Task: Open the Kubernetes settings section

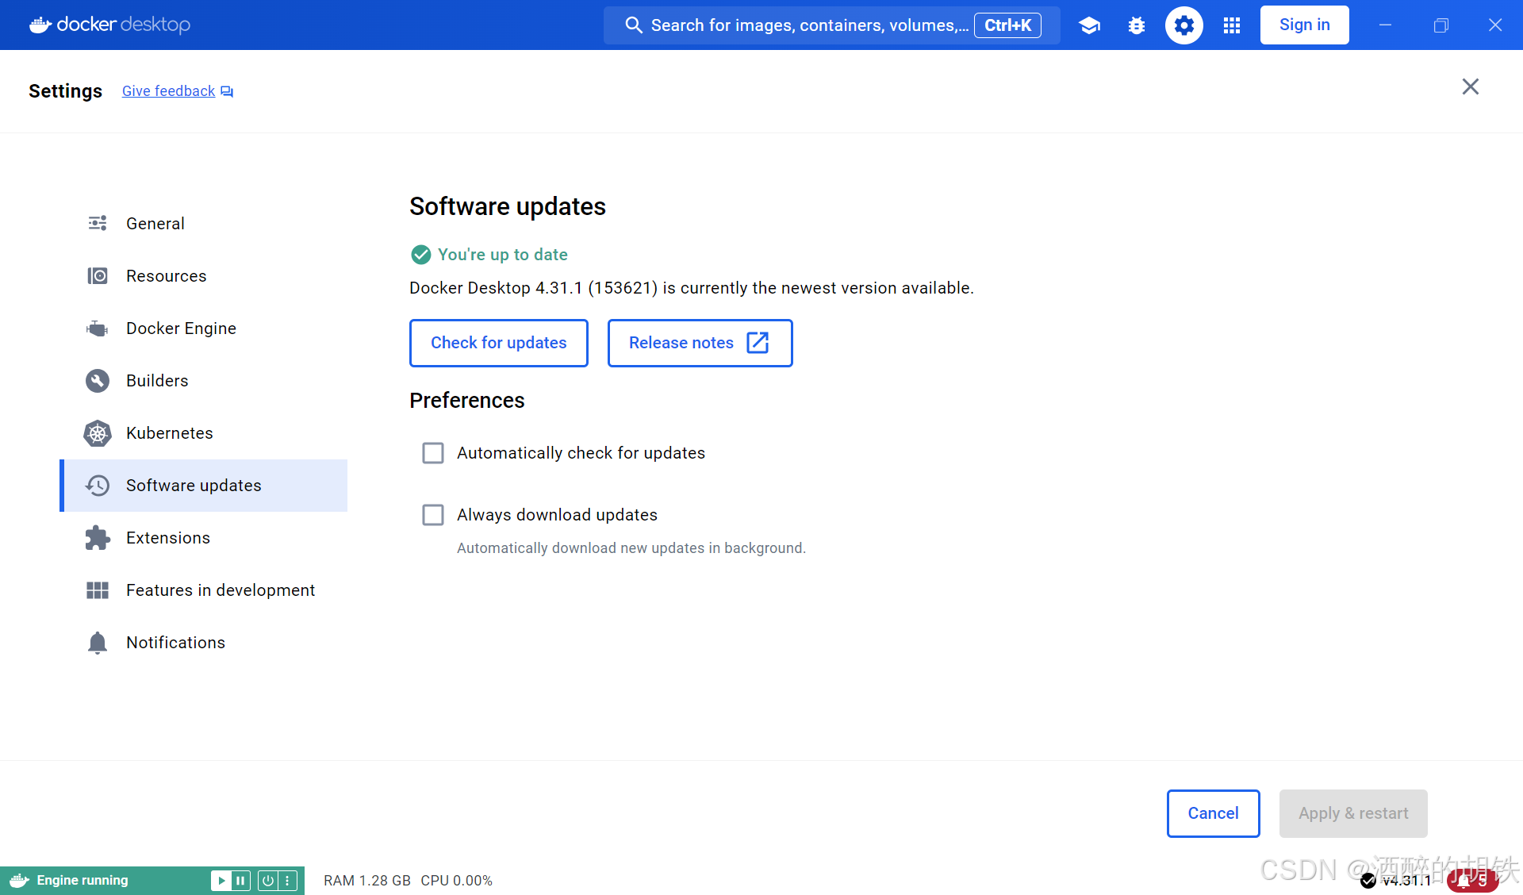Action: [169, 433]
